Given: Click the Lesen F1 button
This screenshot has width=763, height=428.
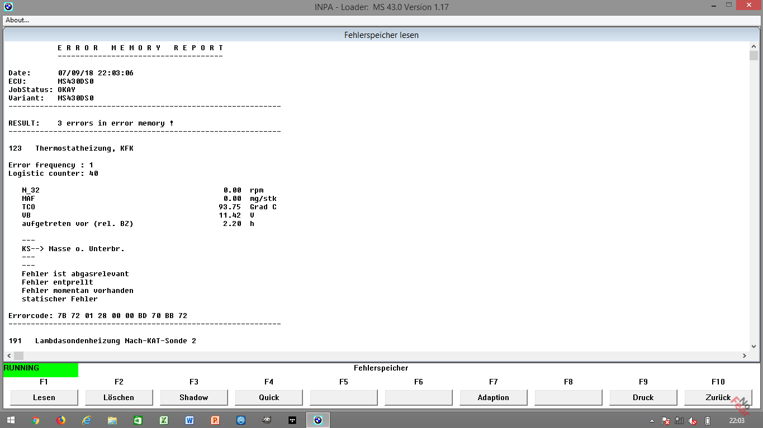Looking at the screenshot, I should [x=44, y=397].
